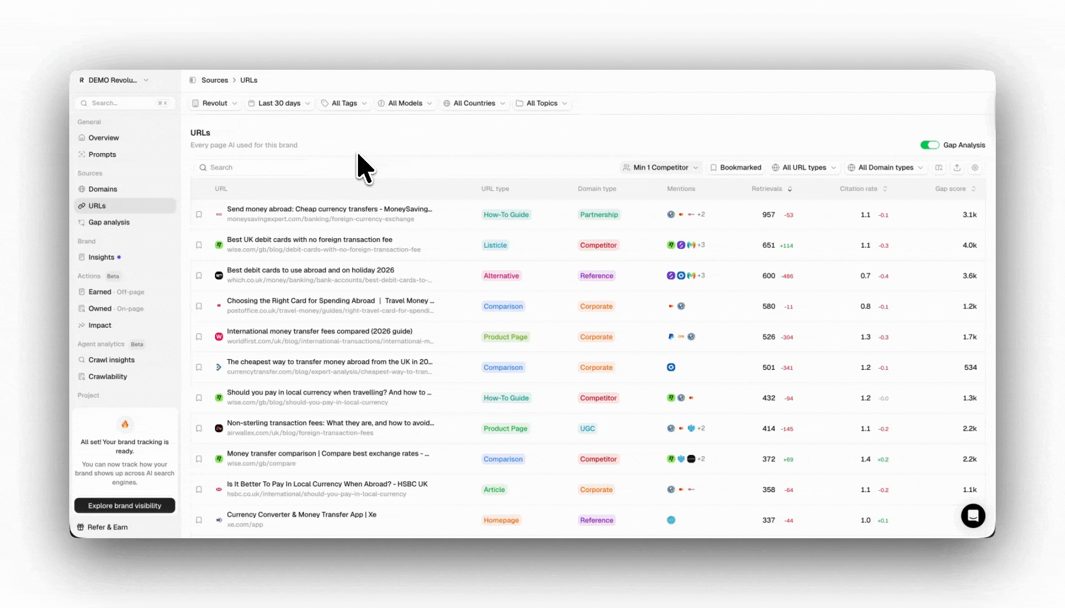
Task: Open table settings gear icon
Action: pos(975,168)
